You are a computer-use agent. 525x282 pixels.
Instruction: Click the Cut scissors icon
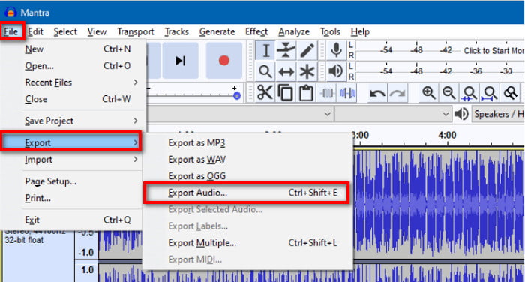pos(265,92)
